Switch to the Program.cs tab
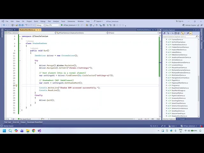This screenshot has width=204, height=153. click(x=9, y=30)
